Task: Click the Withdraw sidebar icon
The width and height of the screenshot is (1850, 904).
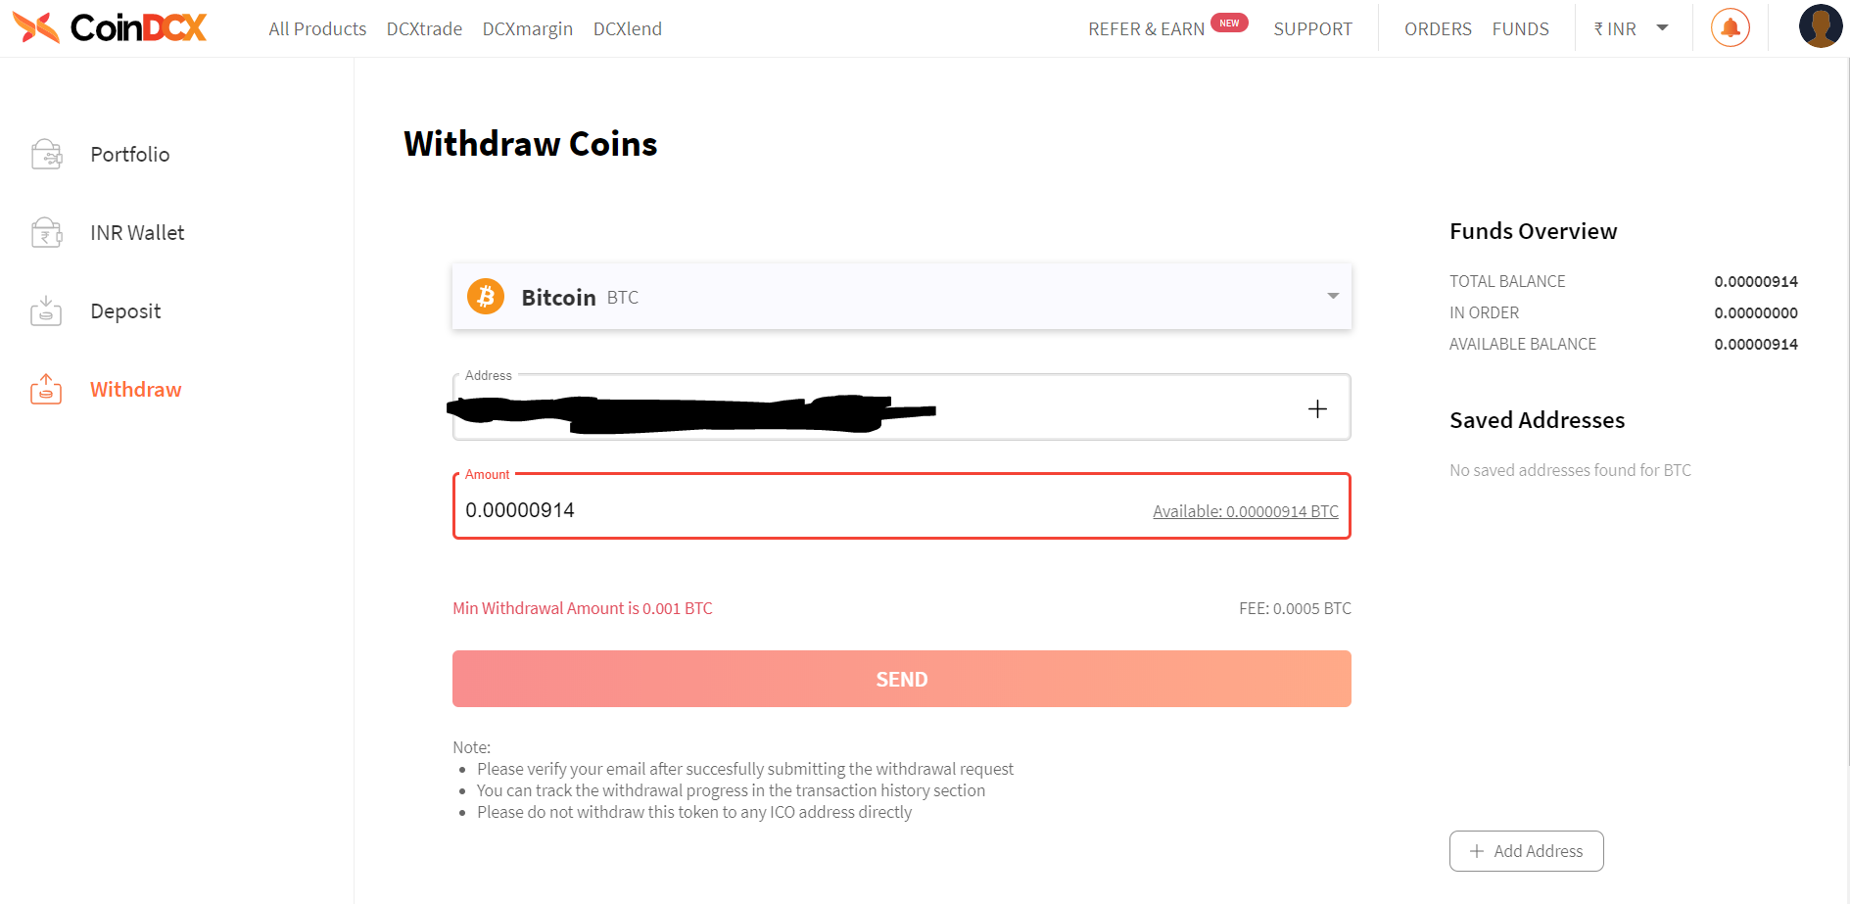Action: click(x=46, y=389)
